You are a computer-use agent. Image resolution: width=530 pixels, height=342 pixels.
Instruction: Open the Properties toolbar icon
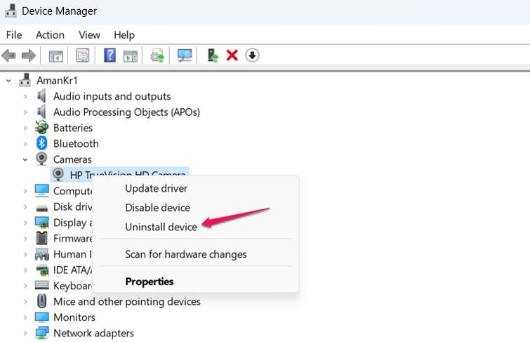(x=82, y=55)
